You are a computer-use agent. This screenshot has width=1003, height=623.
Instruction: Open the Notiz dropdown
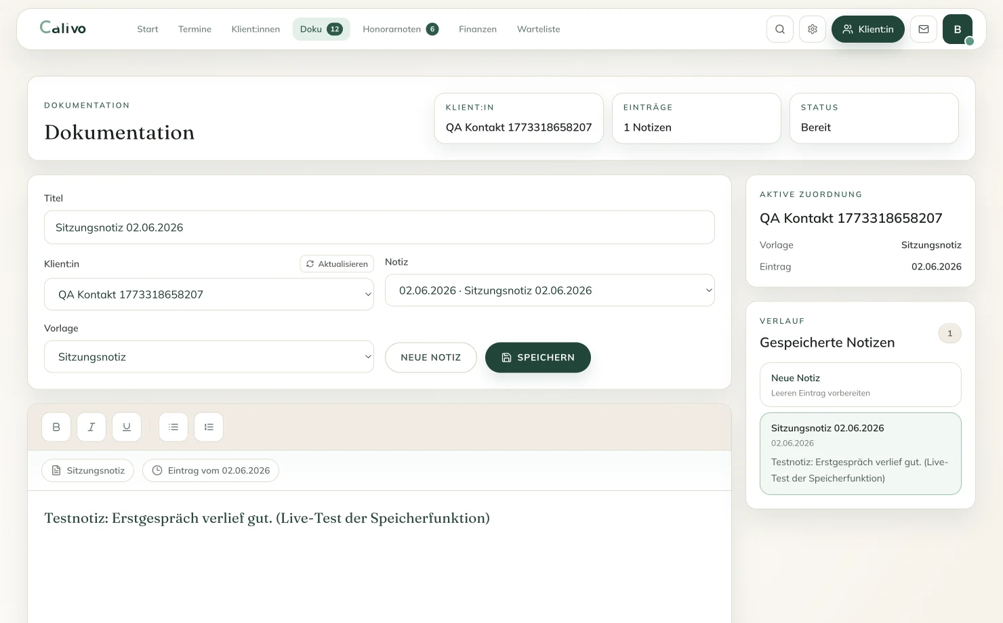coord(550,291)
